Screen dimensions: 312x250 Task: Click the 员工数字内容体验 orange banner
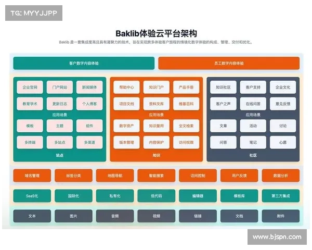(229, 63)
